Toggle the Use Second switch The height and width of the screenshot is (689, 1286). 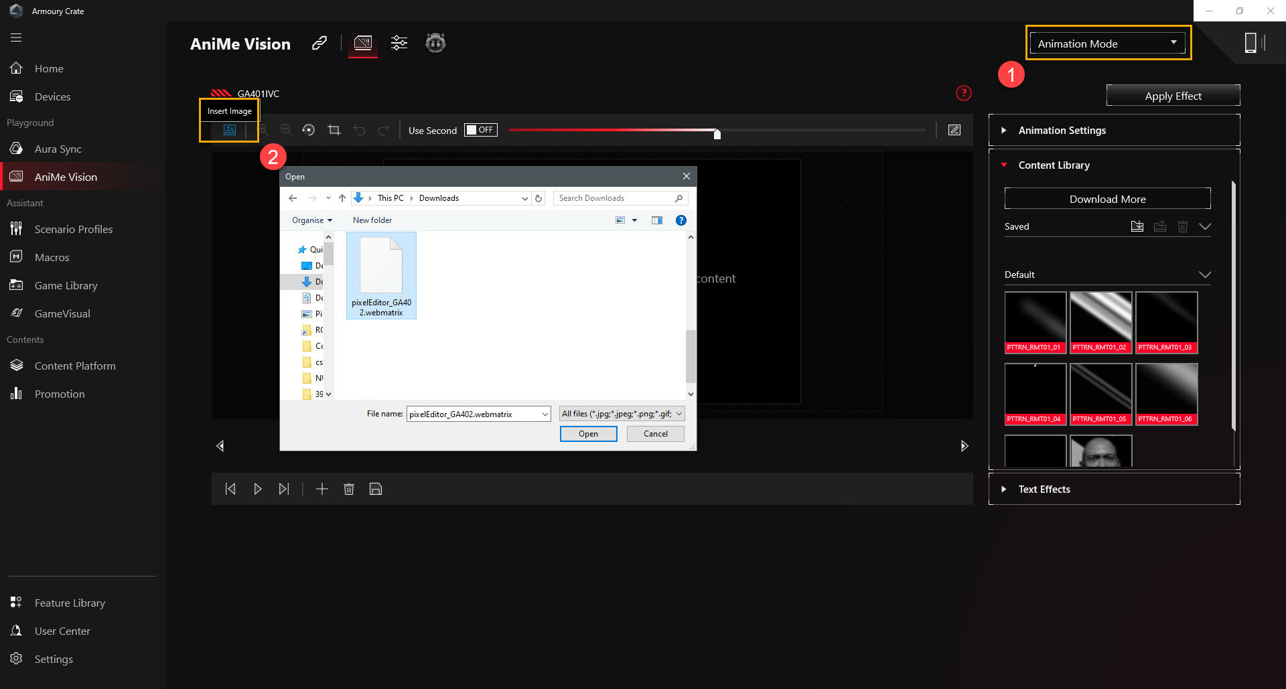coord(481,130)
